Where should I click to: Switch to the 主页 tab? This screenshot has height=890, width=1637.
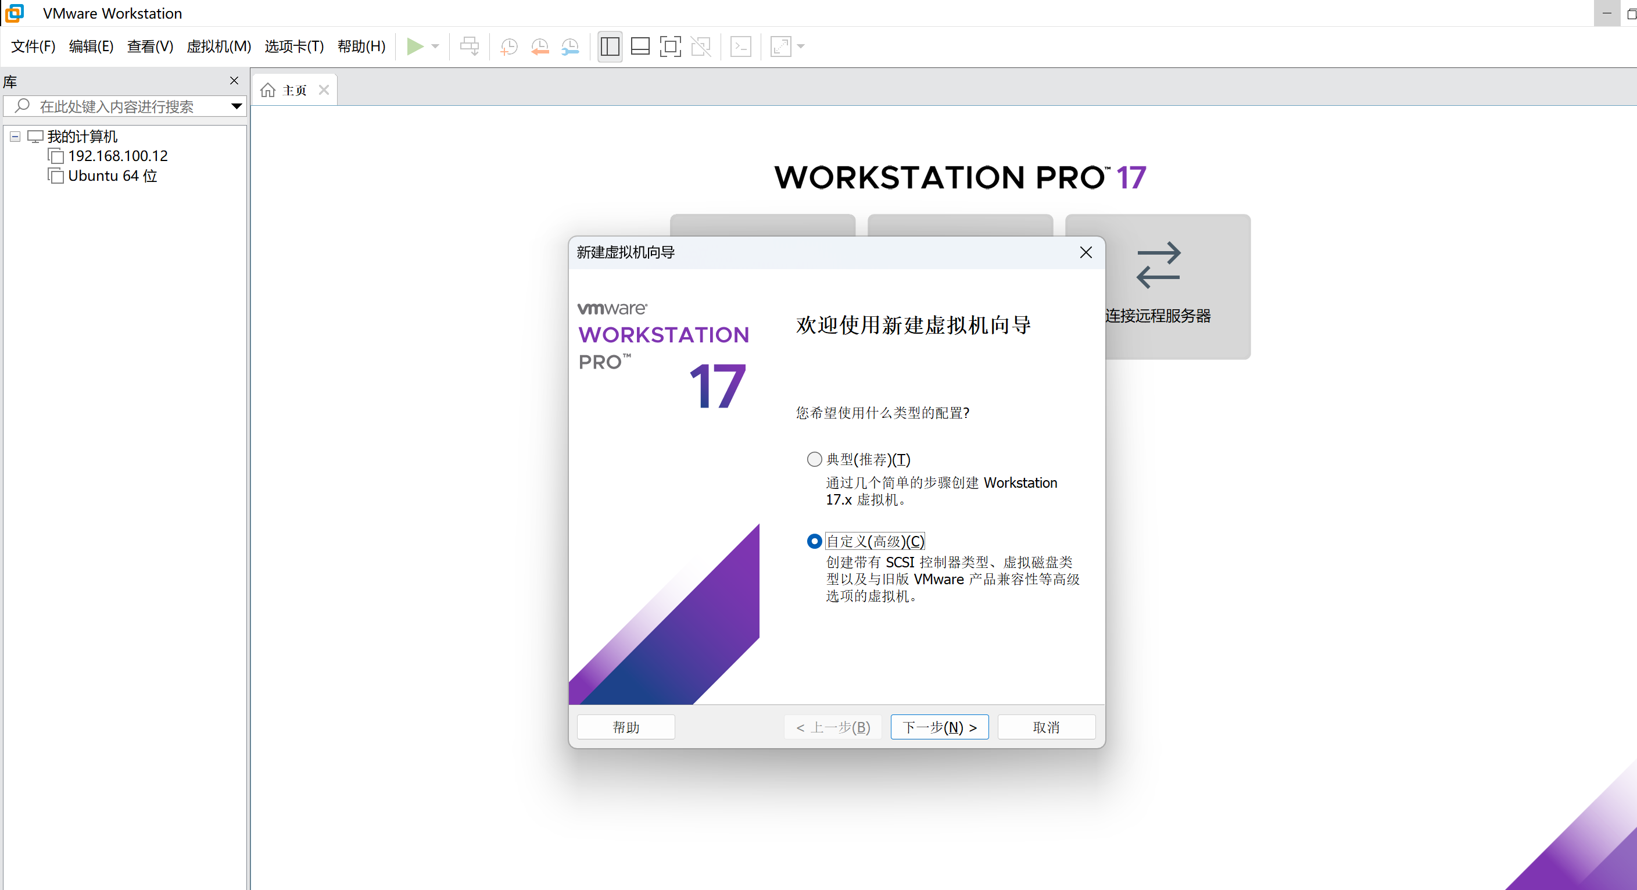294,90
